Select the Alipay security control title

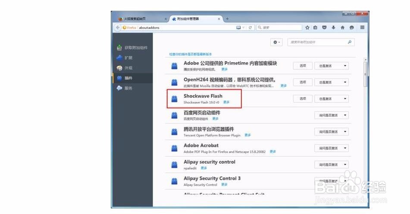(x=210, y=162)
